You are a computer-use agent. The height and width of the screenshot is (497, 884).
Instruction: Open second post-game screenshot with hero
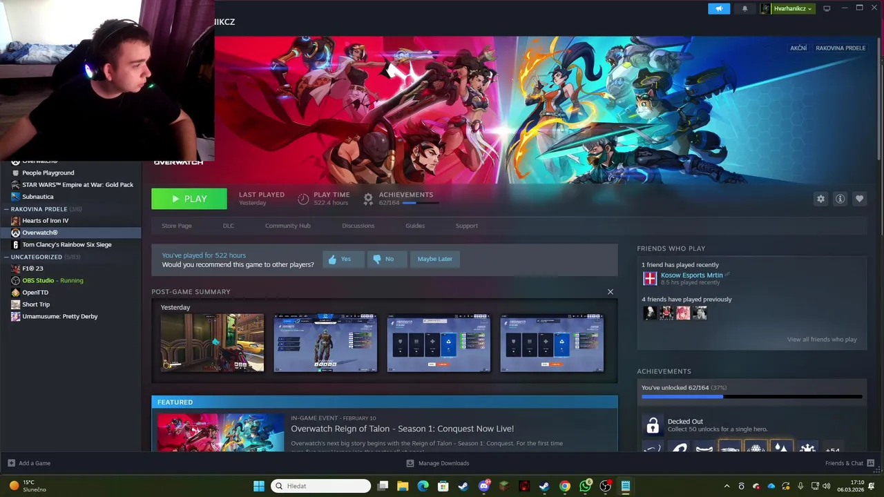pyautogui.click(x=325, y=343)
